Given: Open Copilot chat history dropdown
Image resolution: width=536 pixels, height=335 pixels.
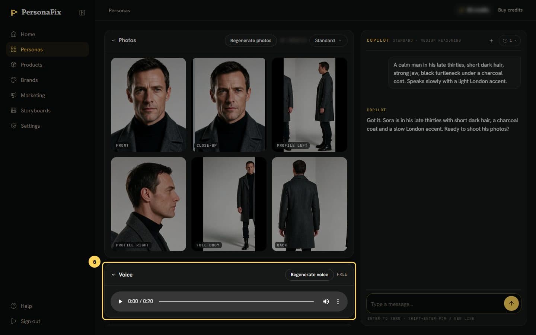Looking at the screenshot, I should (x=510, y=41).
